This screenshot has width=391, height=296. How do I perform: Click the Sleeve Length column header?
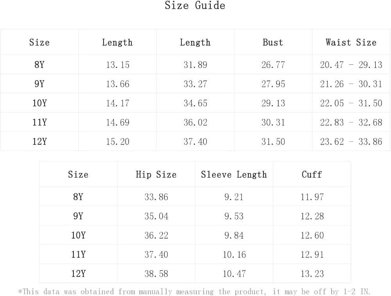(234, 175)
